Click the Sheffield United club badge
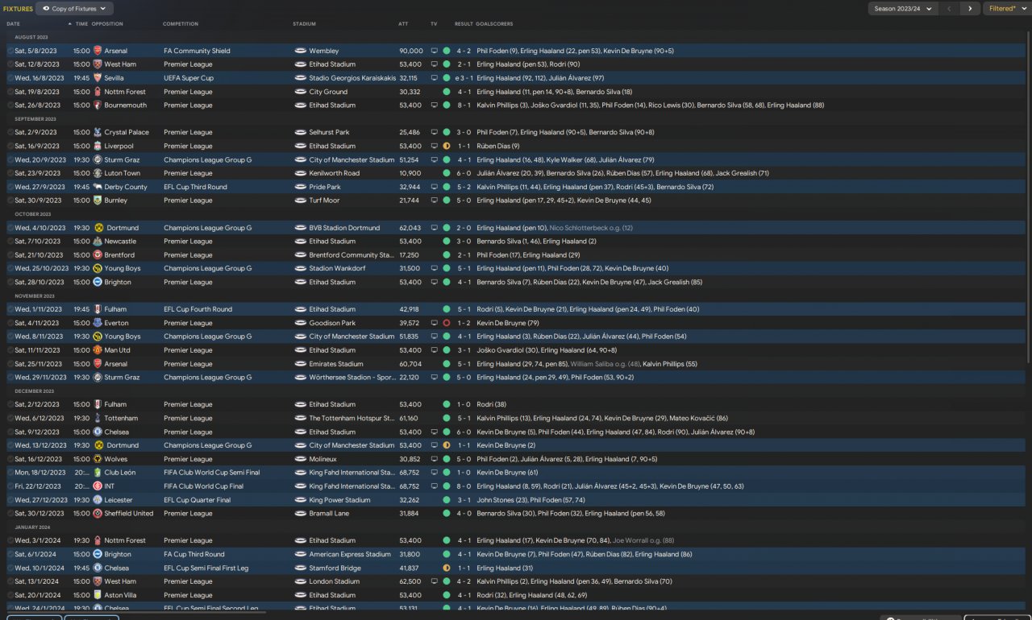Viewport: 1032px width, 620px height. [x=98, y=514]
